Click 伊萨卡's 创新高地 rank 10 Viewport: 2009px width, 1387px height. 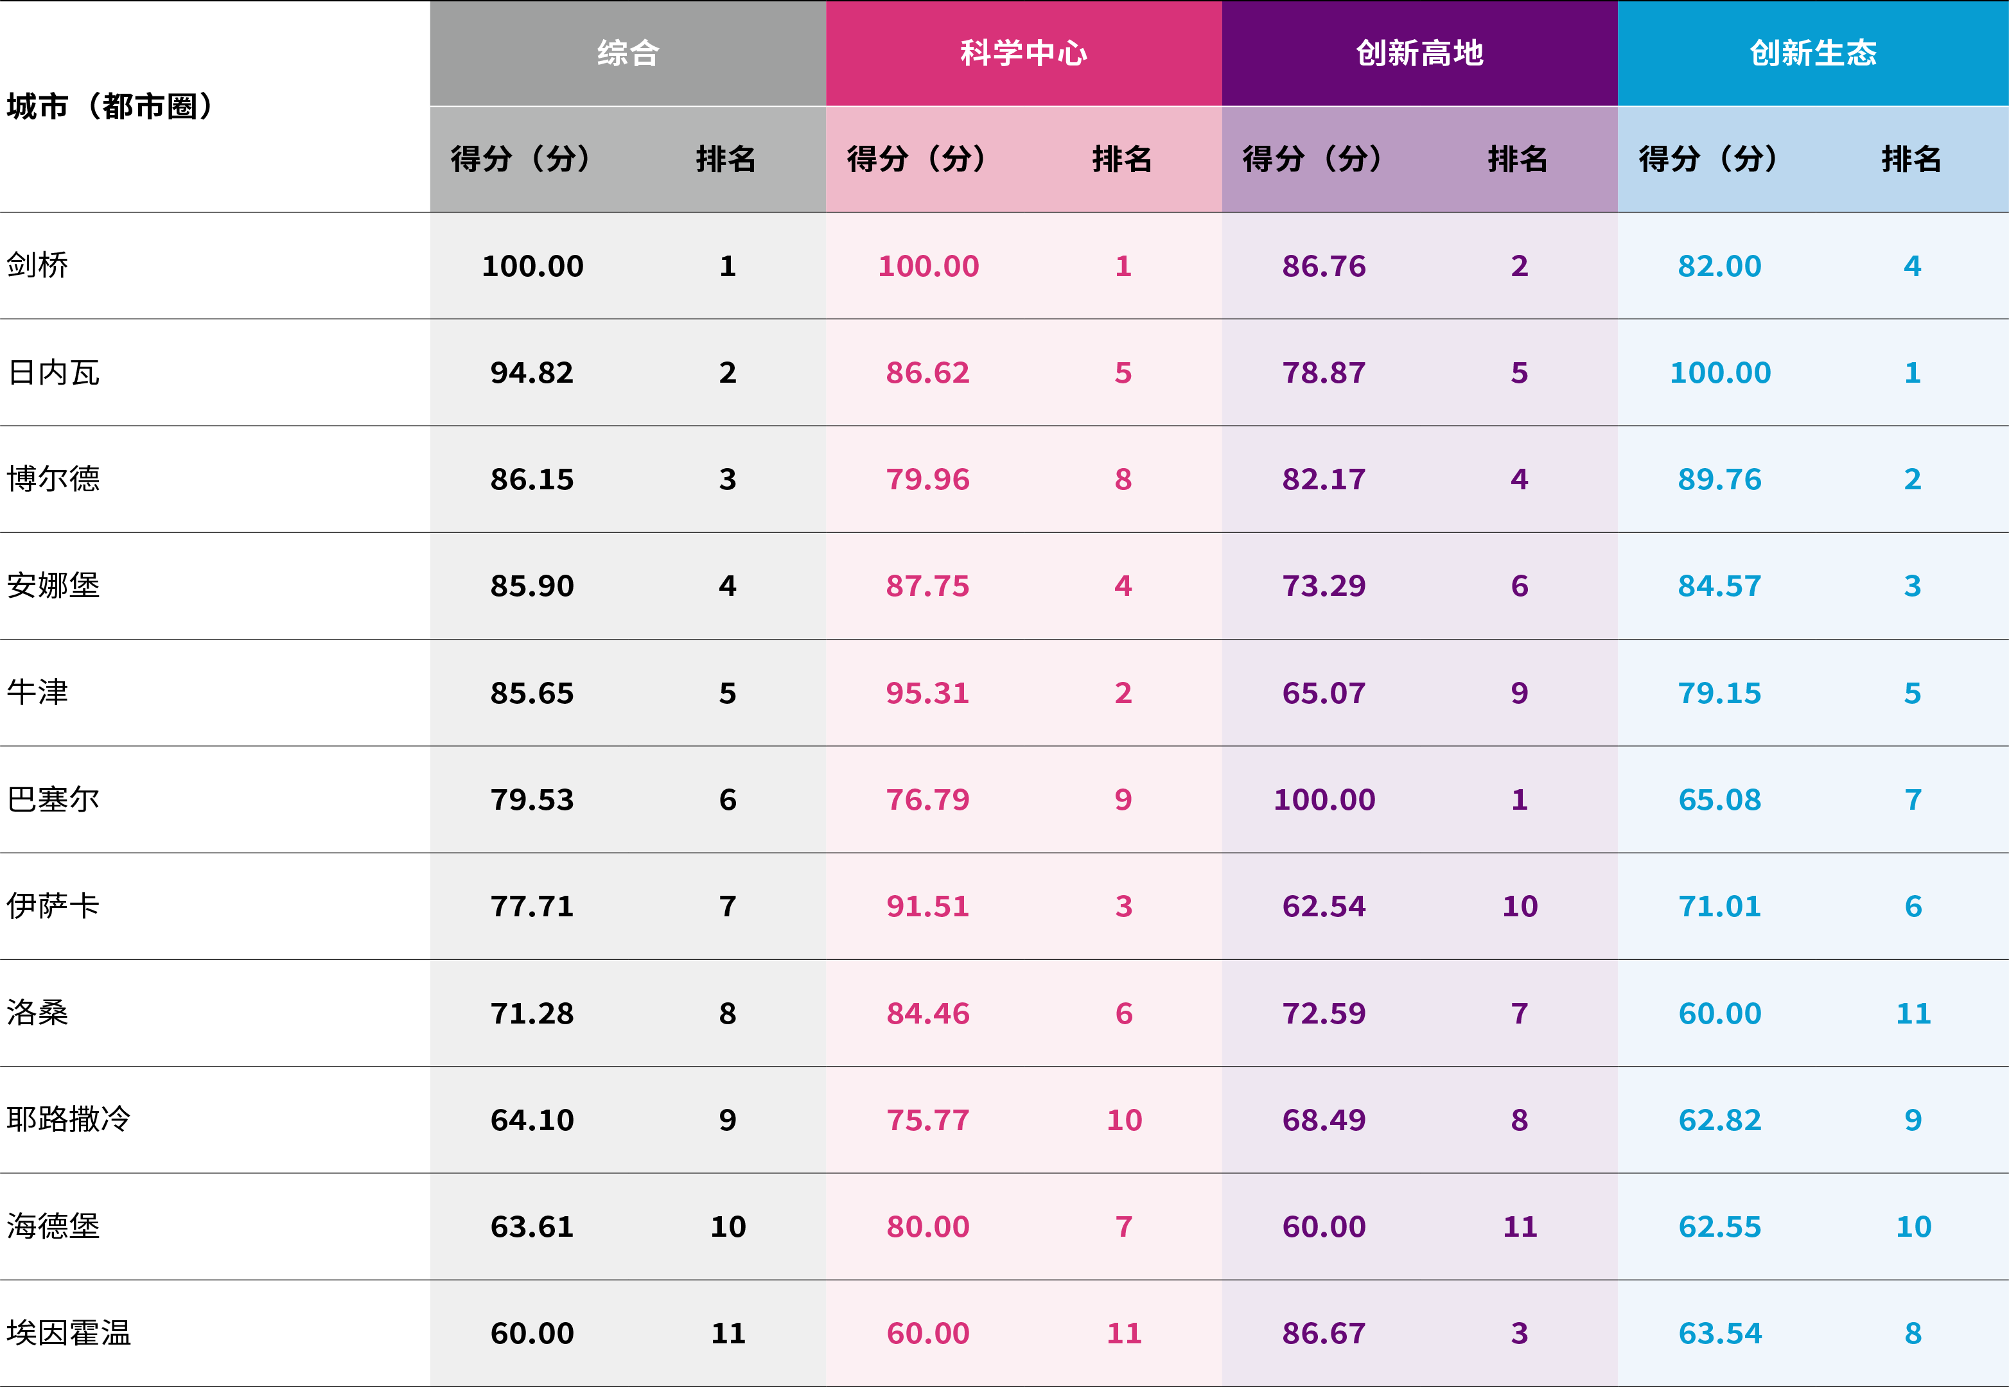[1520, 907]
